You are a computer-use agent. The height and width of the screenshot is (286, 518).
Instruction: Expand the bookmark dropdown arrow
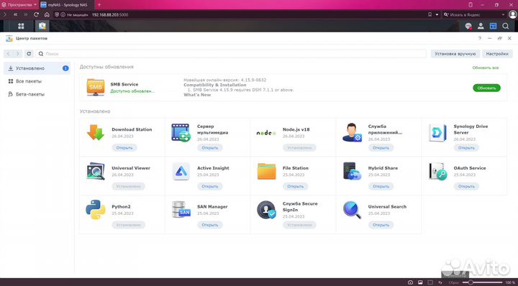[437, 14]
